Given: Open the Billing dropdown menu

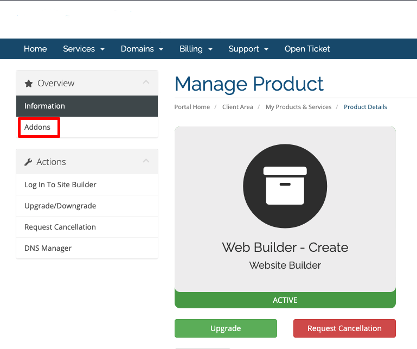Looking at the screenshot, I should pyautogui.click(x=196, y=49).
